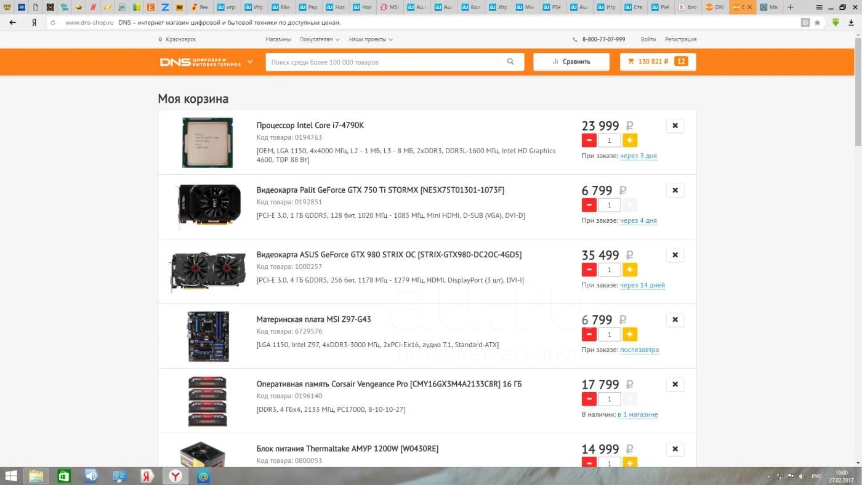Decrease quantity of MSI Z97-G43 motherboard
The image size is (862, 485).
coord(589,334)
